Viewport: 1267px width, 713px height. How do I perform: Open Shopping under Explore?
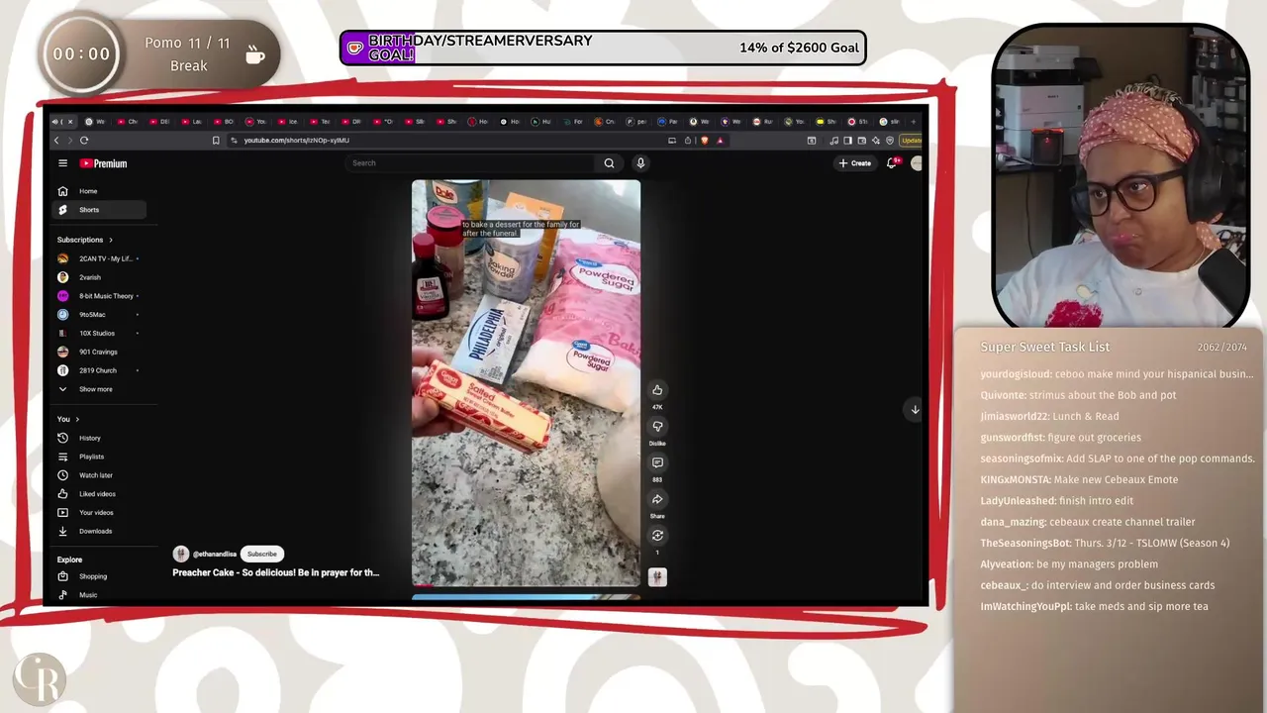pyautogui.click(x=100, y=576)
